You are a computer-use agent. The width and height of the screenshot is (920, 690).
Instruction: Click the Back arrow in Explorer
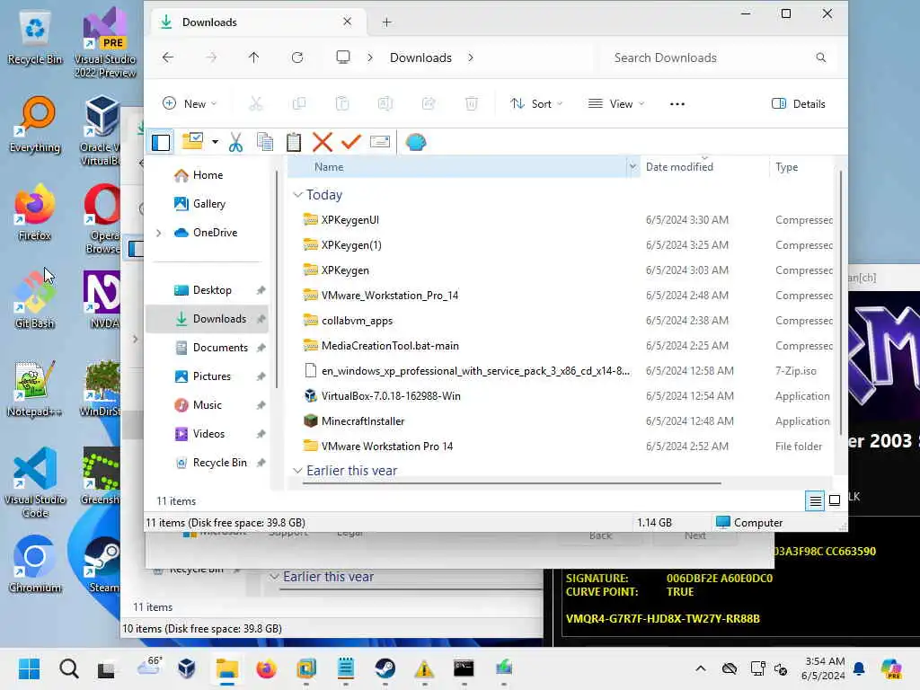[168, 57]
